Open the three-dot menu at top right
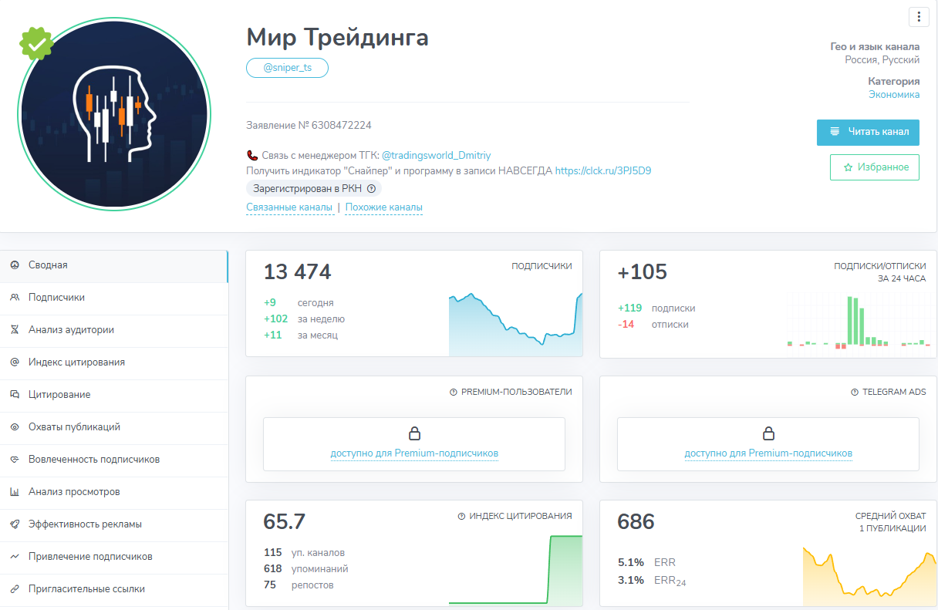The width and height of the screenshot is (938, 610). tap(919, 17)
